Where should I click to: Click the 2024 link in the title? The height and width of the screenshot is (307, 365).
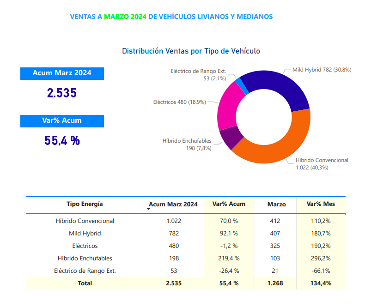click(139, 17)
